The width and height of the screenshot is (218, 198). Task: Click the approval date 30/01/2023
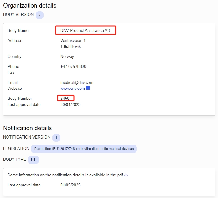click(70, 104)
